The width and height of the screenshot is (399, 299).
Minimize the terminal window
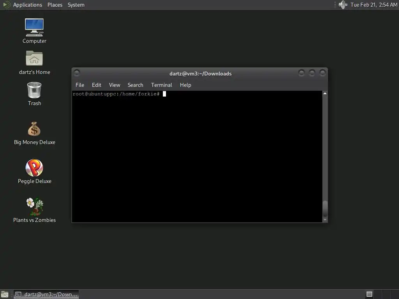coord(301,73)
